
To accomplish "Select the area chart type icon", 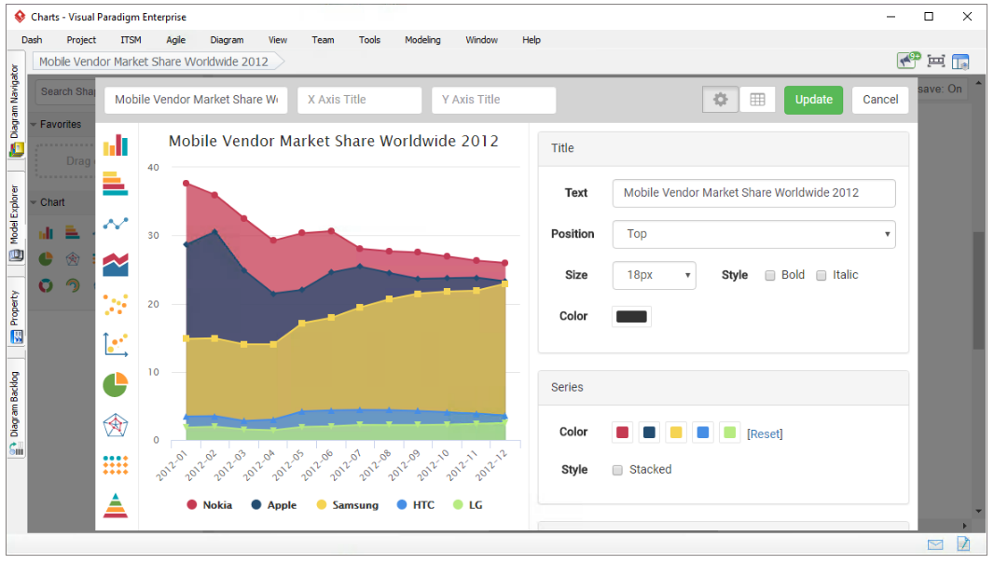I will [x=116, y=264].
